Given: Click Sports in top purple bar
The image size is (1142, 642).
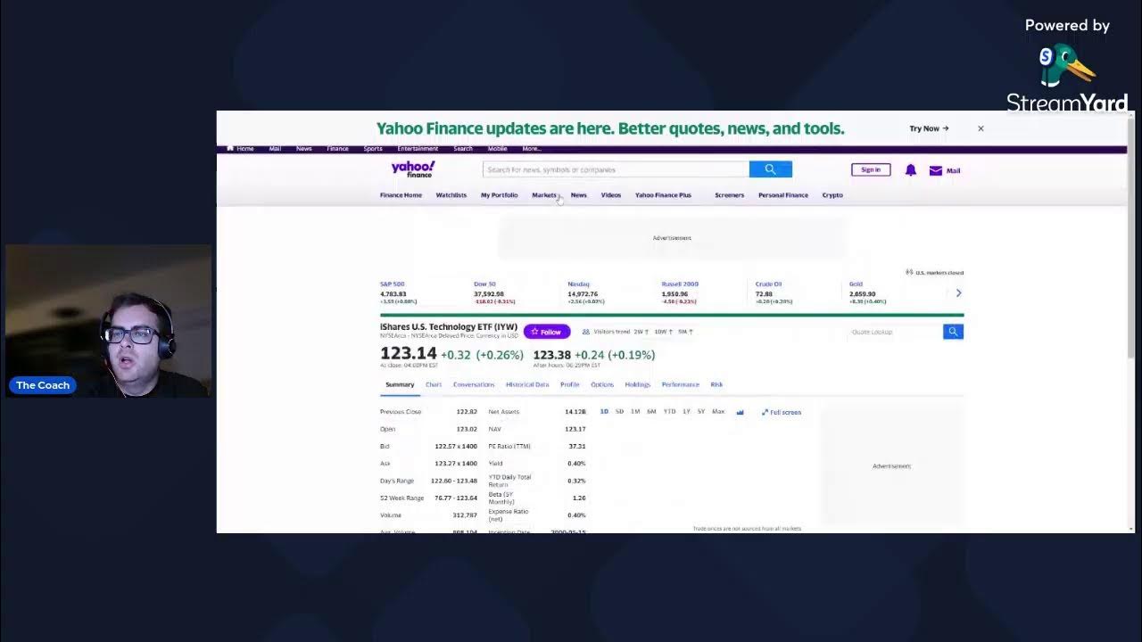Looking at the screenshot, I should point(373,149).
